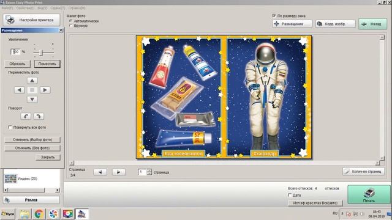Image resolution: width=392 pixels, height=220 pixels.
Task: Click the zoom percentage input field
Action: [15, 51]
